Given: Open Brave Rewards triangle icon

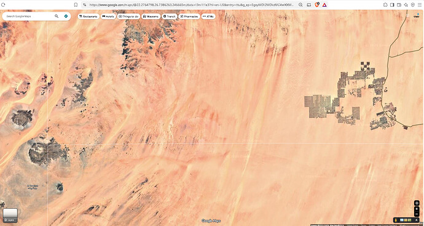Looking at the screenshot, I should [324, 5].
